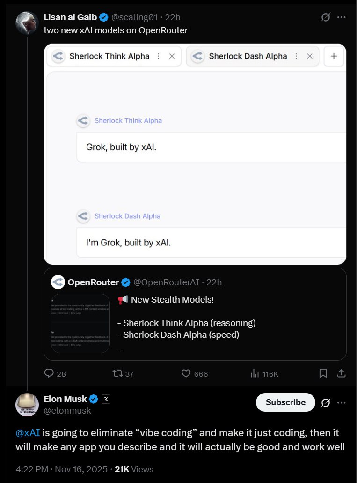Open the quoted OpenRouter tweet thumbnail

[x=80, y=323]
